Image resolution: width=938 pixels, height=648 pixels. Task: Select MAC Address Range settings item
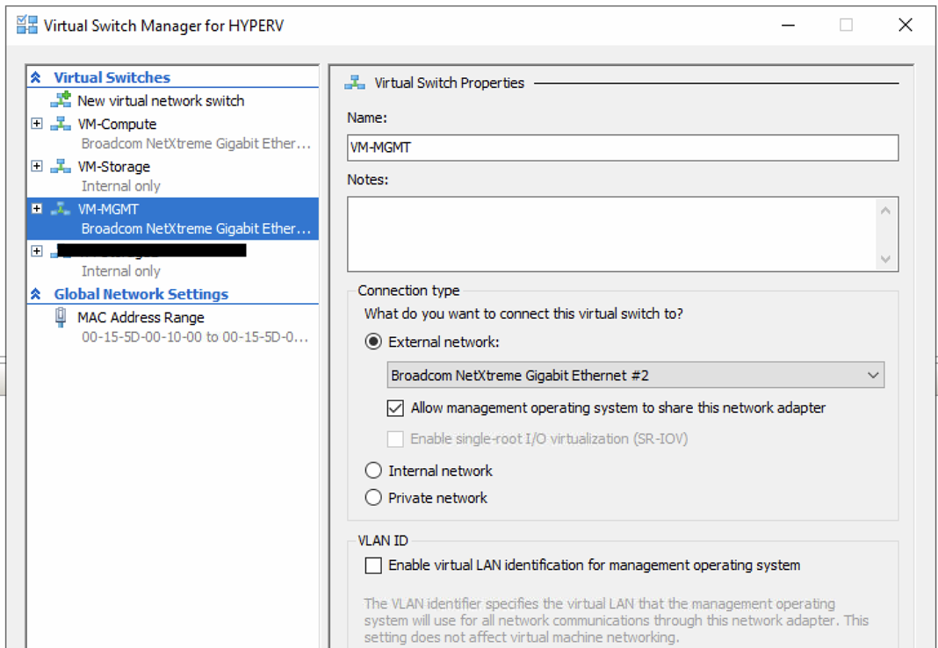(141, 318)
